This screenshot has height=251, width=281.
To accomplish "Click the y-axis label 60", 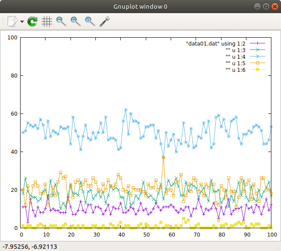I will (14, 114).
